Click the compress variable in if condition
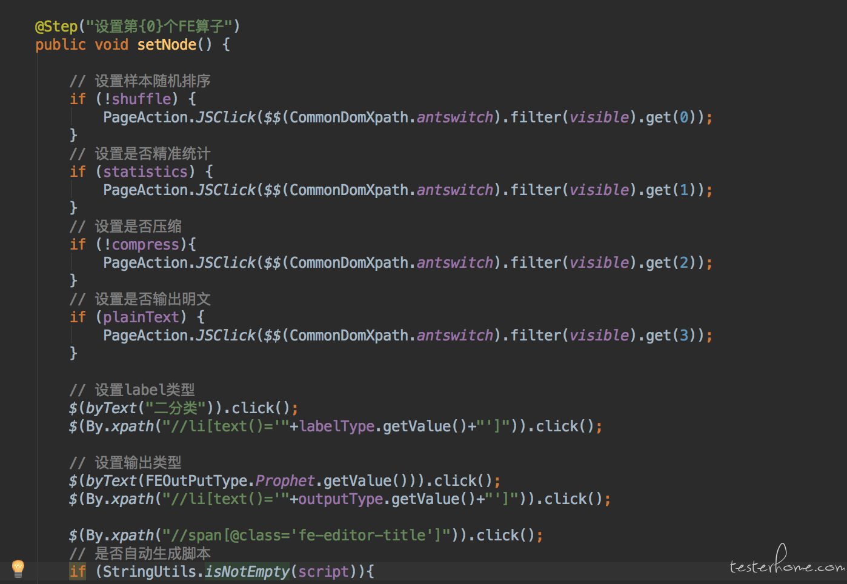This screenshot has width=847, height=584. [x=145, y=245]
